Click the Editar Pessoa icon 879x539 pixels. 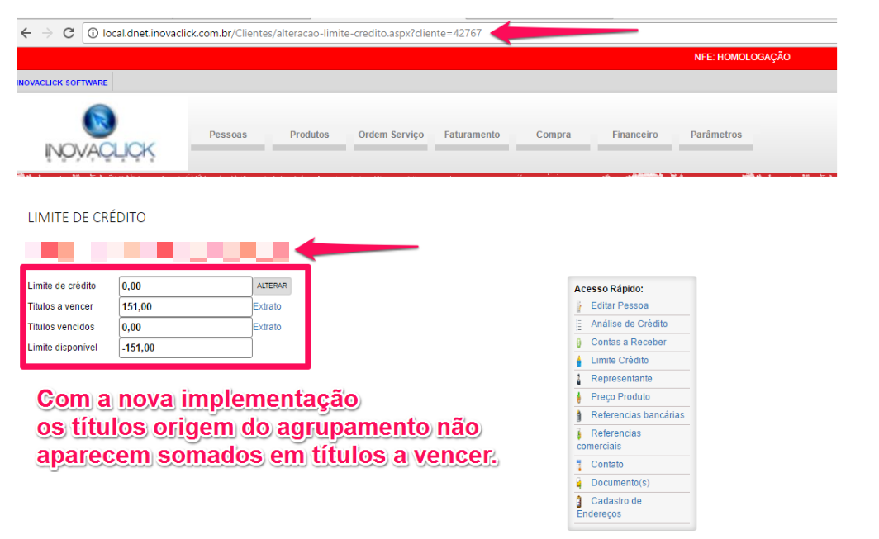[579, 306]
